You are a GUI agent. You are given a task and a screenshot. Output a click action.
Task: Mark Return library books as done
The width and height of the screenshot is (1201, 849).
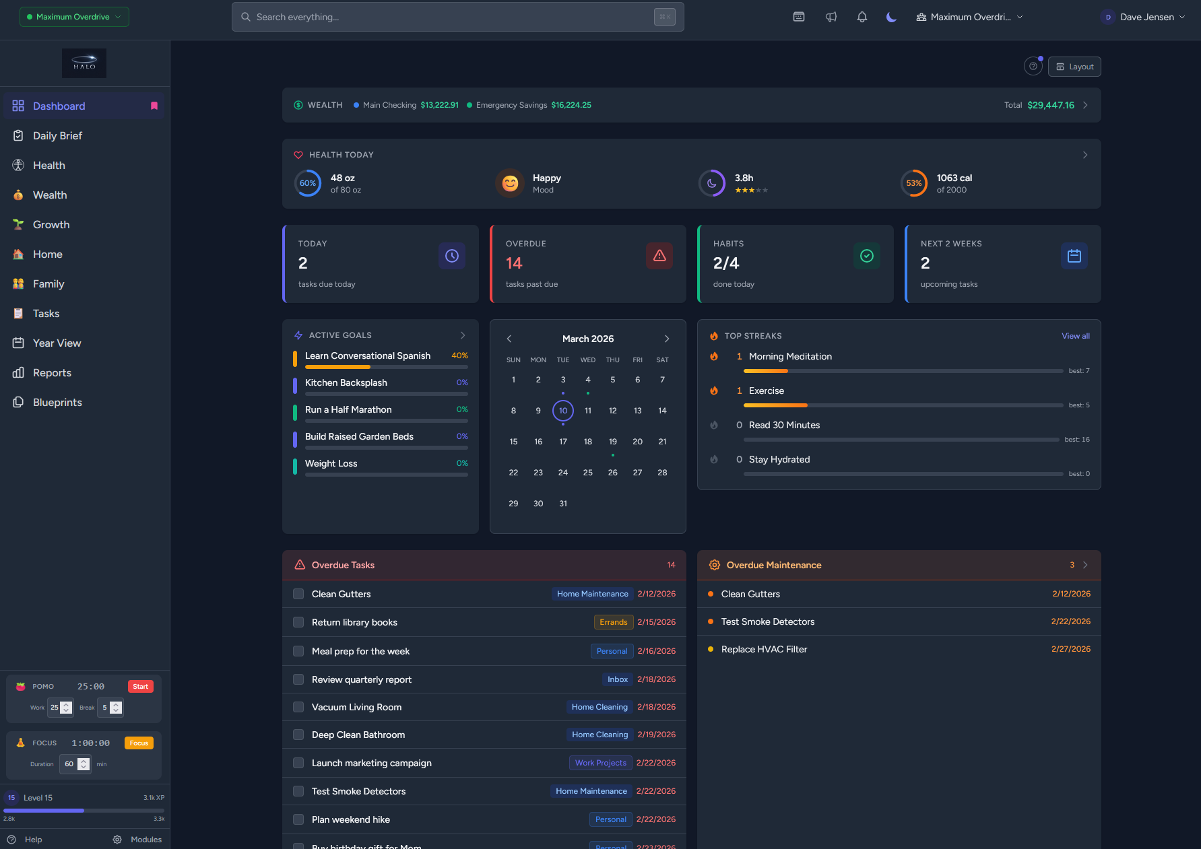click(x=298, y=622)
